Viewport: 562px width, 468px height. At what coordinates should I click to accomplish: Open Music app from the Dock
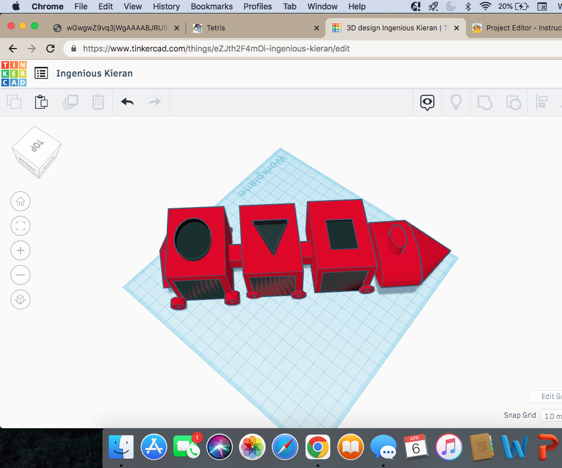tap(448, 447)
